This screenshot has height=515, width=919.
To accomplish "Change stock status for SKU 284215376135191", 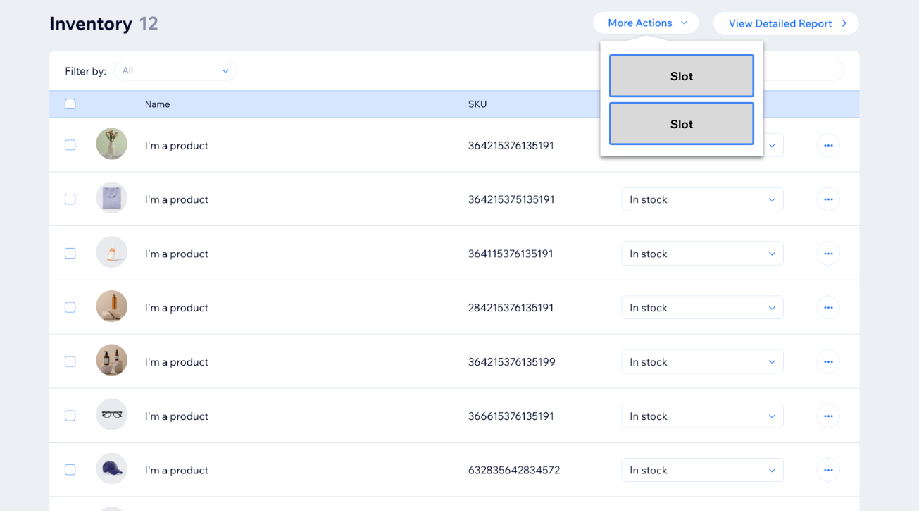I will [x=702, y=308].
